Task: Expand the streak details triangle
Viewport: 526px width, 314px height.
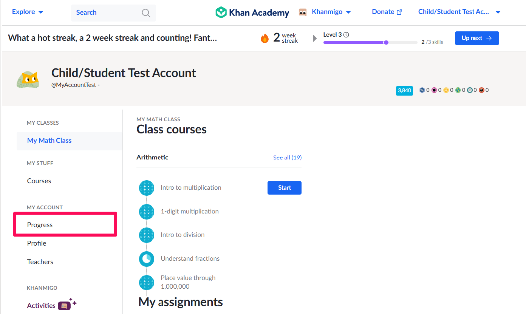Action: pos(315,38)
